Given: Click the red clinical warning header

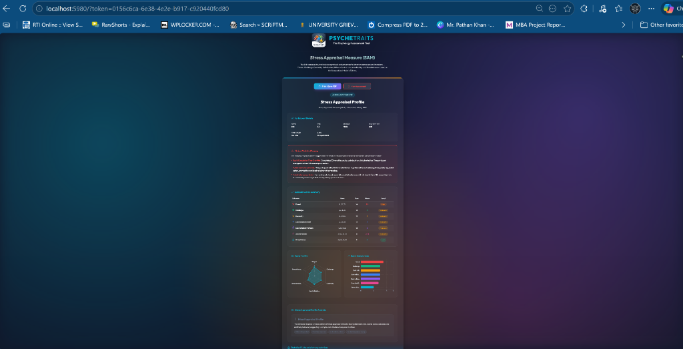Looking at the screenshot, I should (304, 151).
